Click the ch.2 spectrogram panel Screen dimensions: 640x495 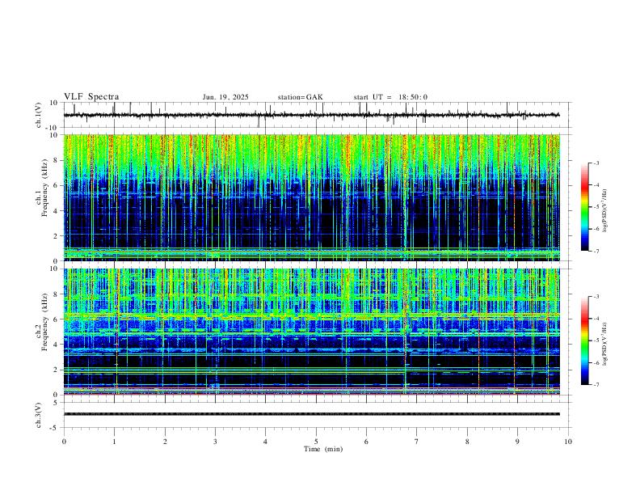(311, 332)
